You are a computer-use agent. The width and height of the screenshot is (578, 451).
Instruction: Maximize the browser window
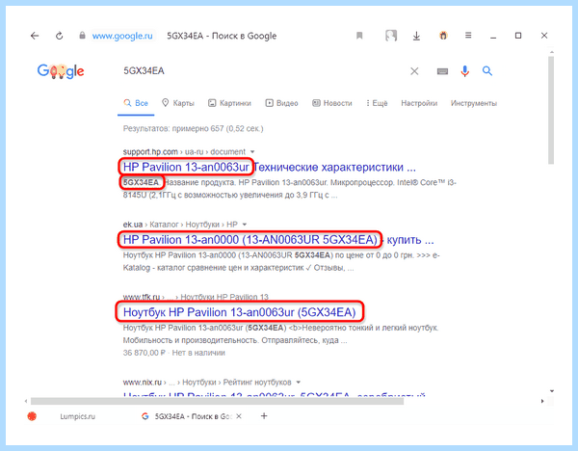(518, 36)
